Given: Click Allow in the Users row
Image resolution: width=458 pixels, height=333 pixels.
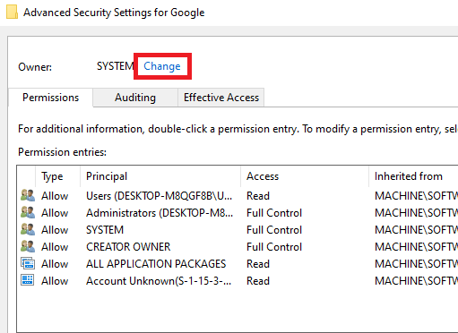Looking at the screenshot, I should tap(55, 196).
